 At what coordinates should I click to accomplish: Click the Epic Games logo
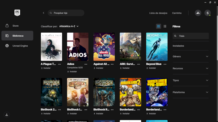[x=17, y=13]
